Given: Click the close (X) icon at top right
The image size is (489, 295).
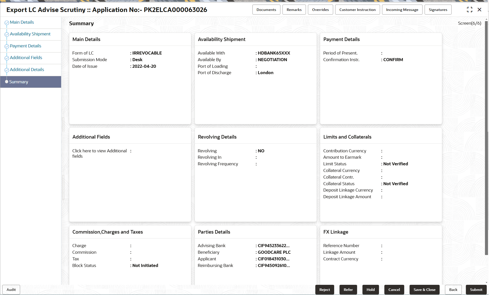Looking at the screenshot, I should [x=480, y=9].
